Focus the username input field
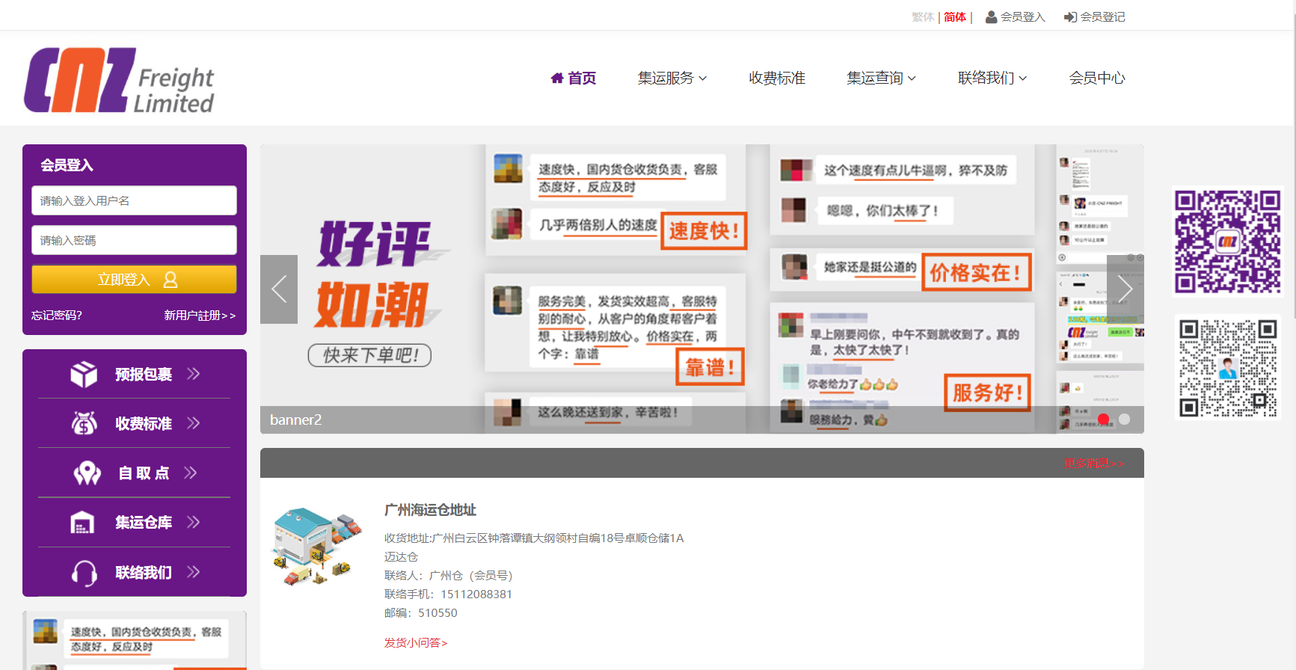The image size is (1296, 670). pos(134,200)
